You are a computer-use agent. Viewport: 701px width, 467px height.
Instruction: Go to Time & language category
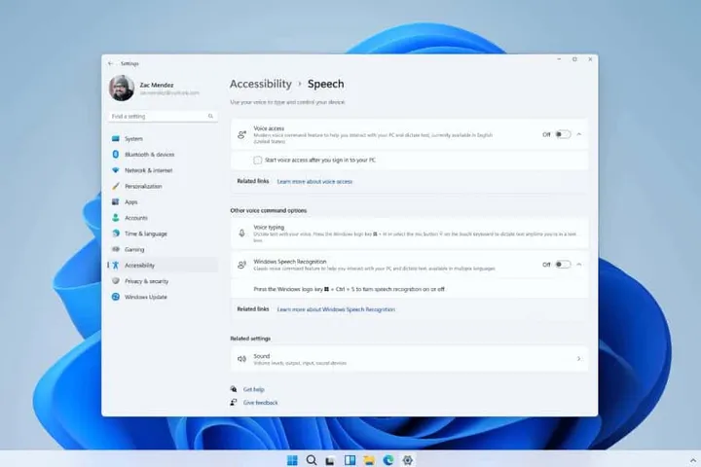pos(146,233)
